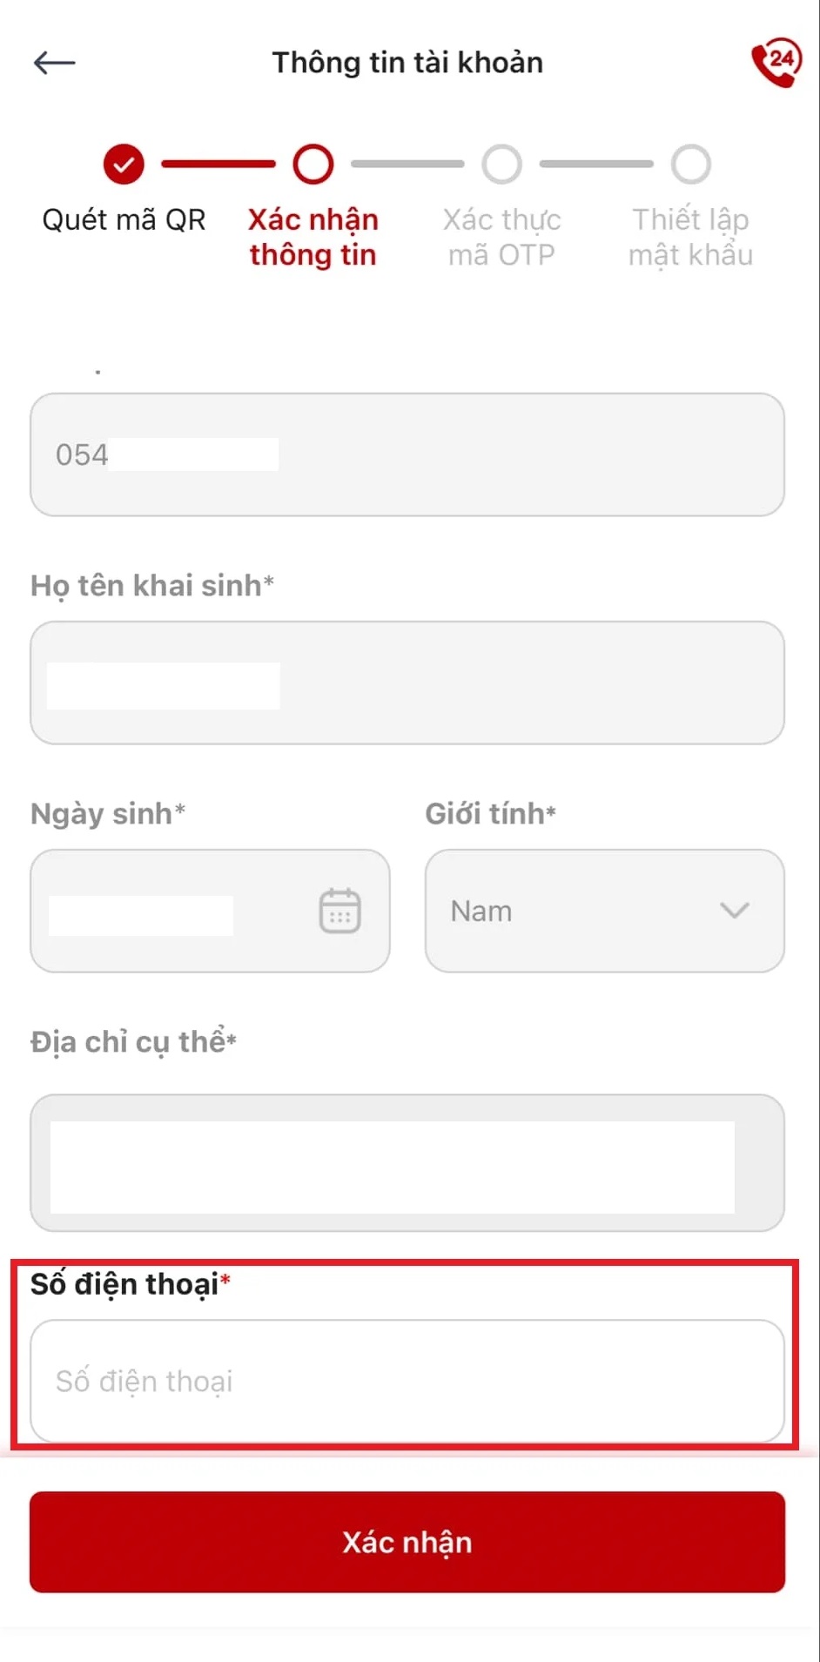Viewport: 820px width, 1662px height.
Task: Click the Họ tên khai sinh field
Action: (x=407, y=683)
